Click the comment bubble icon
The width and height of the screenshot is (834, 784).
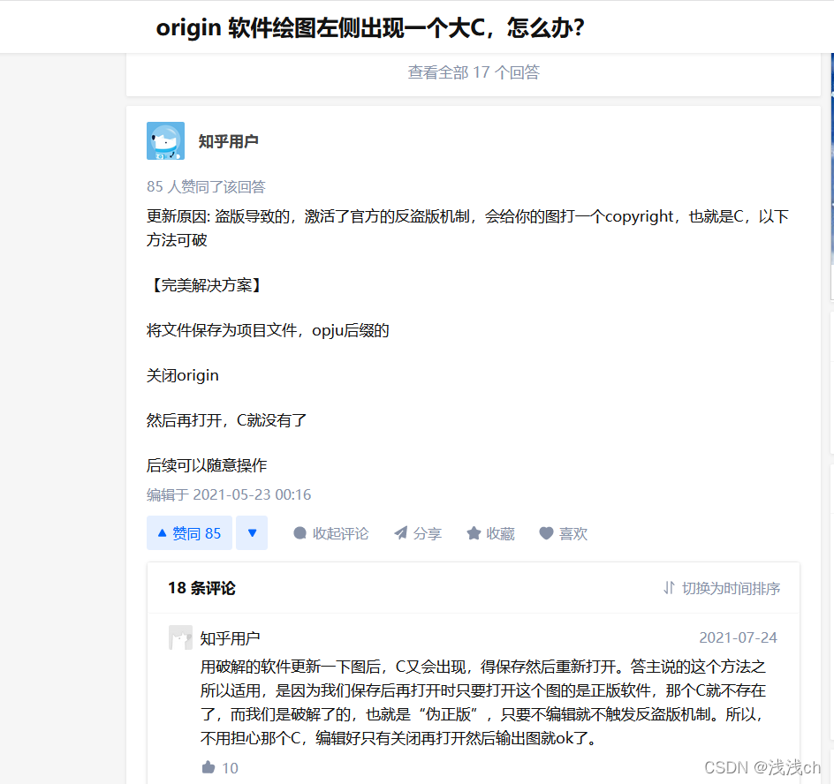(300, 533)
